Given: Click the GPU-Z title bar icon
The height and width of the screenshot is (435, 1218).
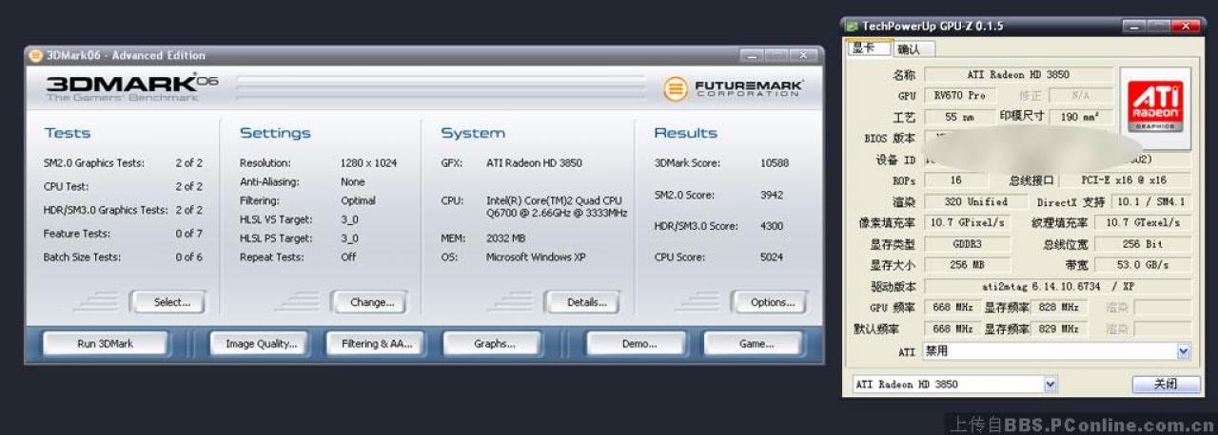Looking at the screenshot, I should point(852,26).
